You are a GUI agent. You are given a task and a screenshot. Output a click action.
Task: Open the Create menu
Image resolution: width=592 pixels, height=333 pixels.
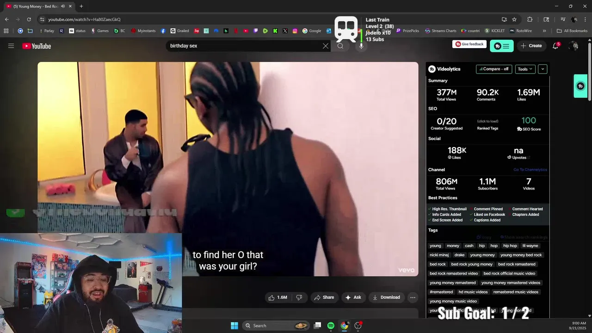tap(531, 46)
